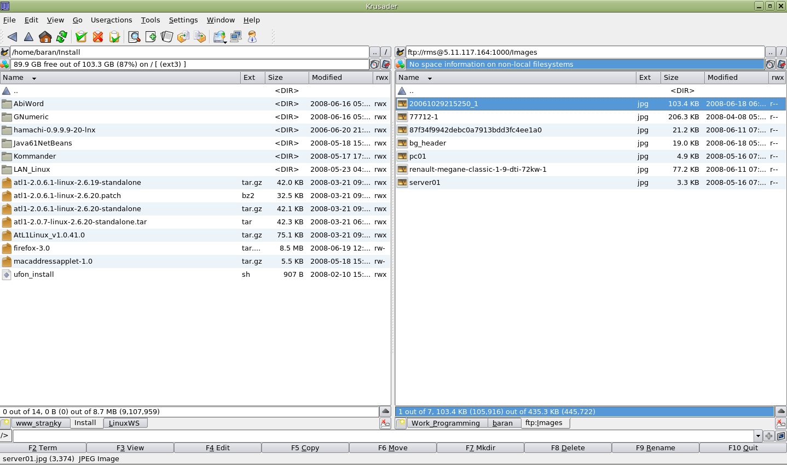Viewport: 787px width, 465px height.
Task: Click the F5 Copy button
Action: pos(305,447)
